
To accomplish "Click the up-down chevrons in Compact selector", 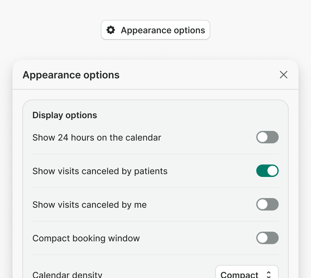I will tap(269, 275).
